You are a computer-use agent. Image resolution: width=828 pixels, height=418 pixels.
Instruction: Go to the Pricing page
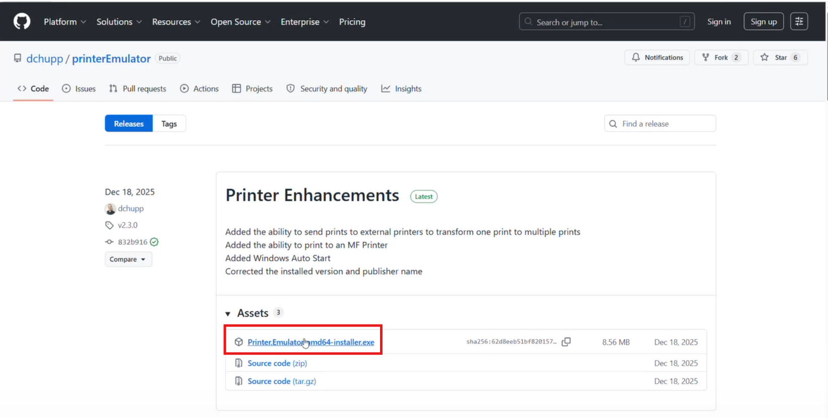coord(352,22)
